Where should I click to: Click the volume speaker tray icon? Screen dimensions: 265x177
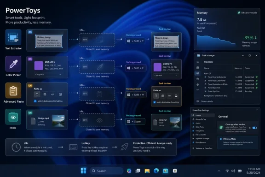click(x=233, y=171)
